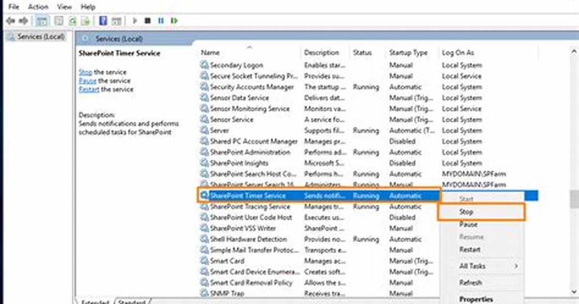Open the View menu
This screenshot has height=304, width=579.
tap(64, 7)
